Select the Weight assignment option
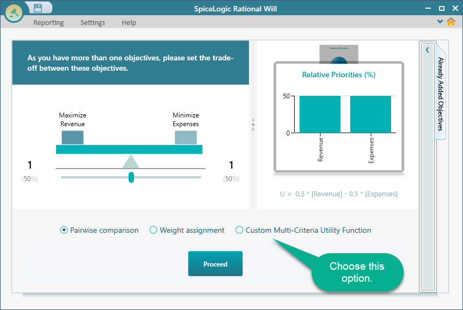 154,230
